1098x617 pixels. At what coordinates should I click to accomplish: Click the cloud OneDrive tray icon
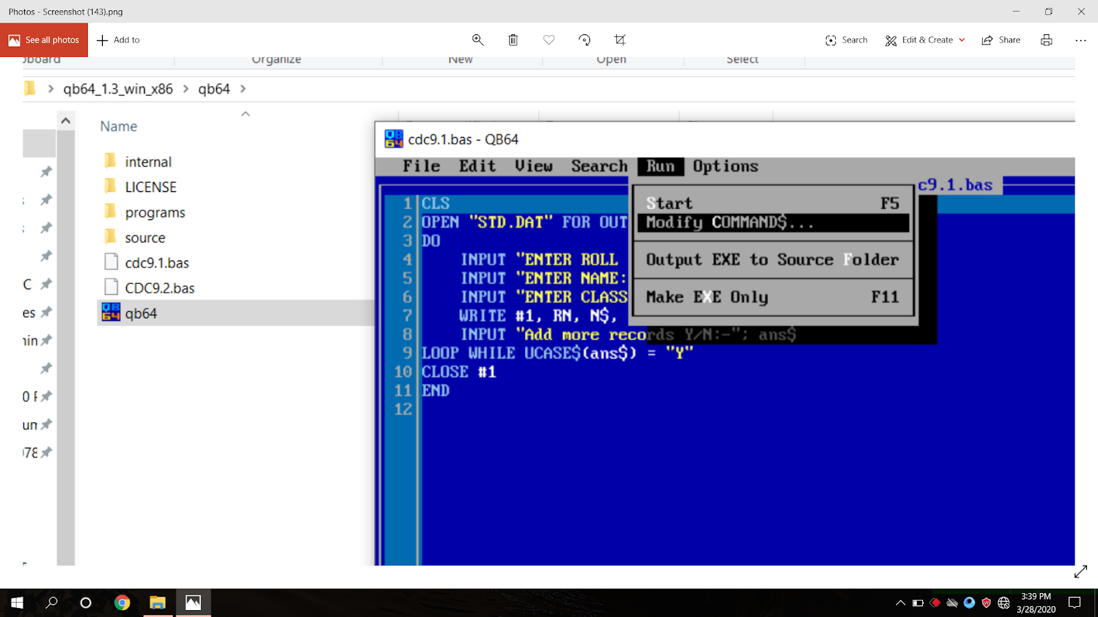[x=952, y=603]
